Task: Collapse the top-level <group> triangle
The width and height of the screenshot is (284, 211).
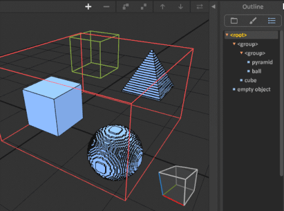Action: pos(234,44)
